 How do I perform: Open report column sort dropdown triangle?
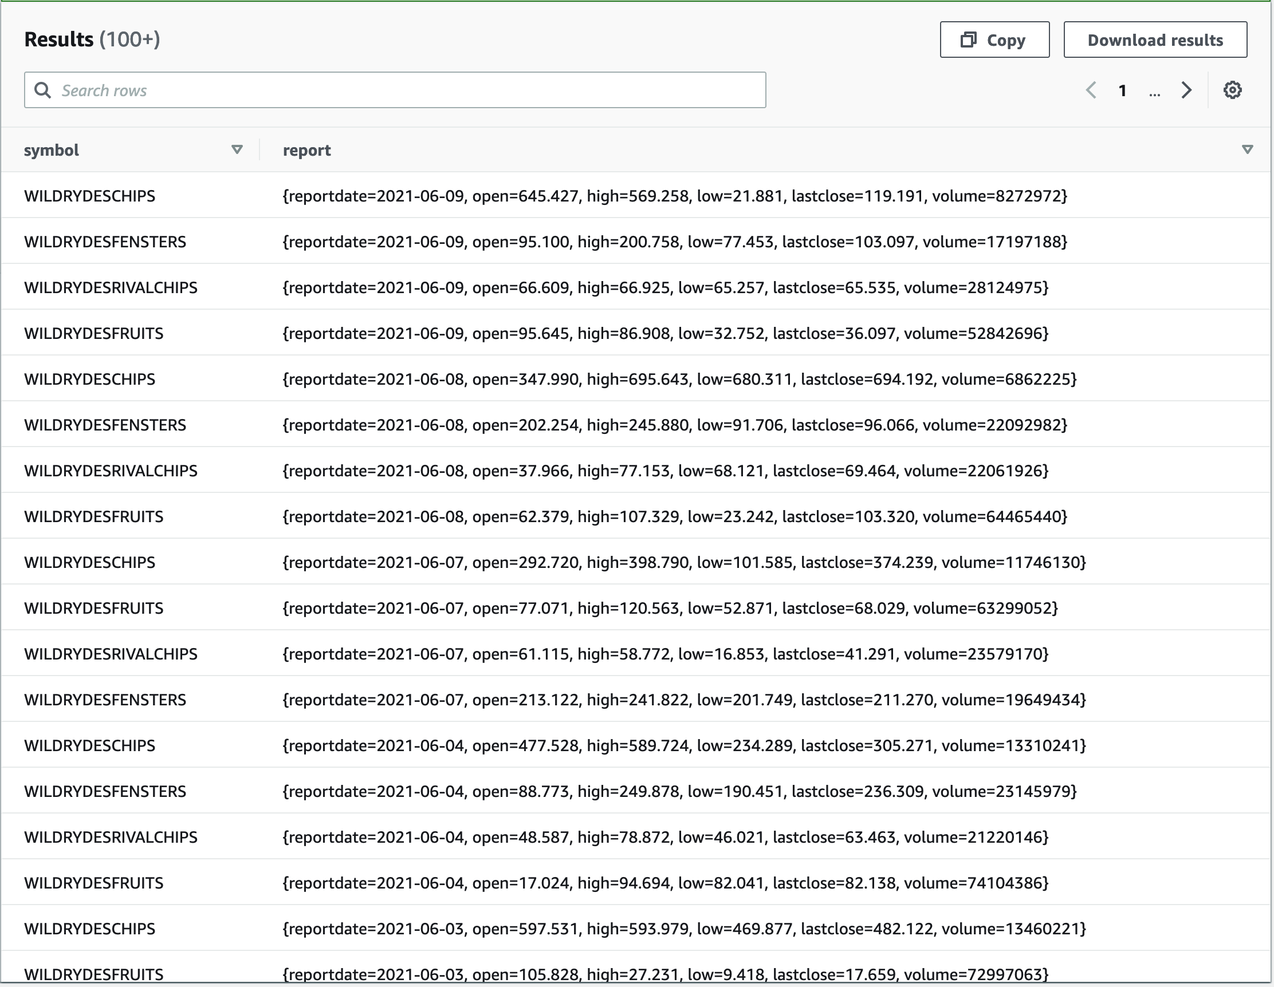tap(1247, 150)
